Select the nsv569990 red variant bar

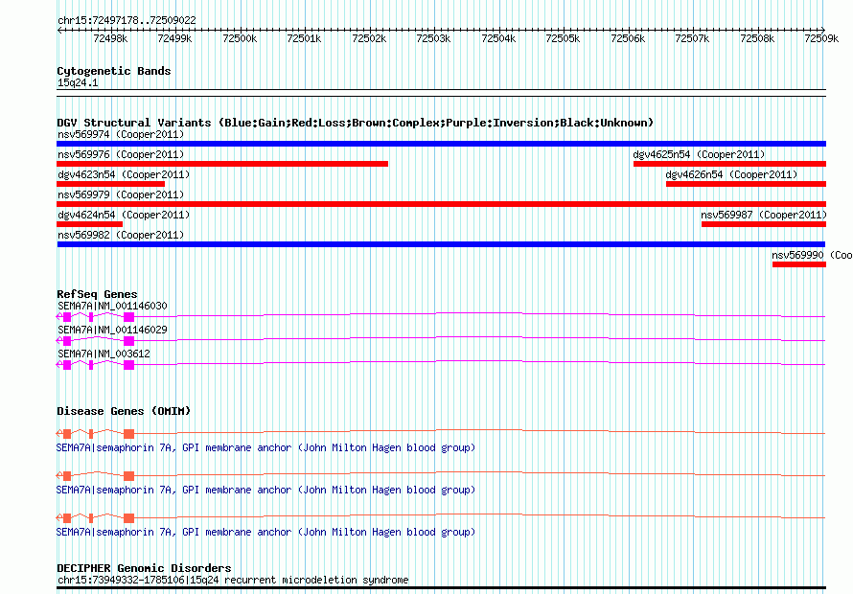click(799, 264)
